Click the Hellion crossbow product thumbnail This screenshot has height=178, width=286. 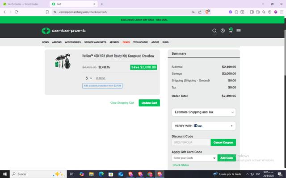(63, 61)
